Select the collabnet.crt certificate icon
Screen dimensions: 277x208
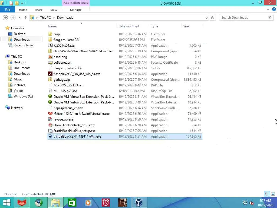tap(50, 63)
